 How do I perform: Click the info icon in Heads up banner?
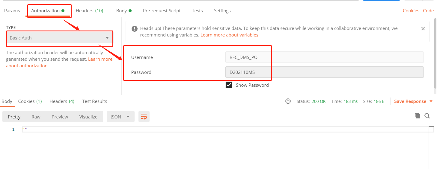click(x=135, y=29)
